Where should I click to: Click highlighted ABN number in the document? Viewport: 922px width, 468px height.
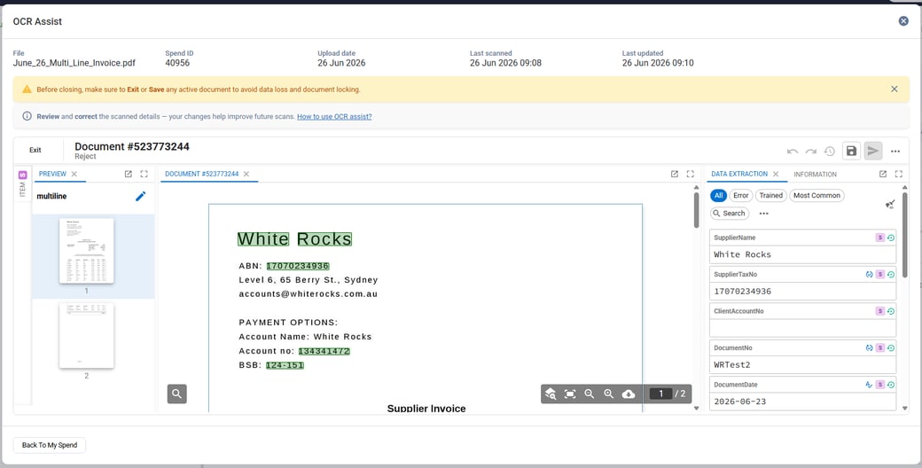298,266
